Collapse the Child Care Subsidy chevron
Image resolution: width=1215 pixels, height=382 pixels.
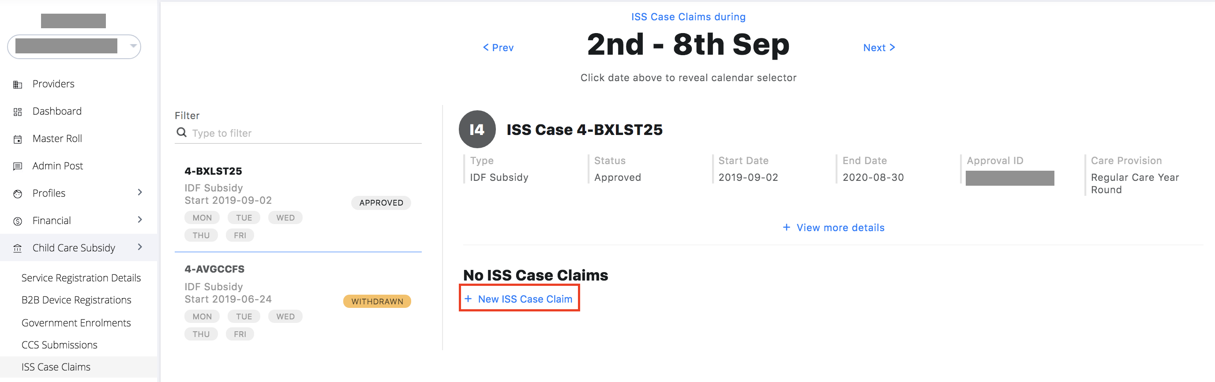[139, 247]
